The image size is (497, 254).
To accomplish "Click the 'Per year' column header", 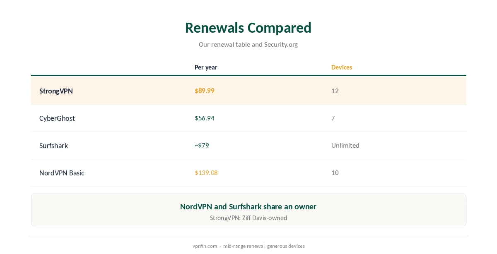I will 206,67.
